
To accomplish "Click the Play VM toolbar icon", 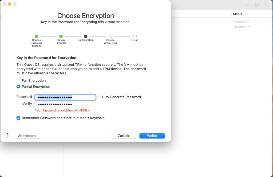I will coord(247,5).
